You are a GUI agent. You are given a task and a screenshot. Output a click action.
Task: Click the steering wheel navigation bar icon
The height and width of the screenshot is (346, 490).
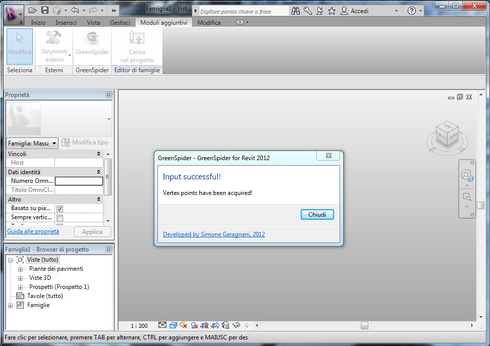click(467, 175)
